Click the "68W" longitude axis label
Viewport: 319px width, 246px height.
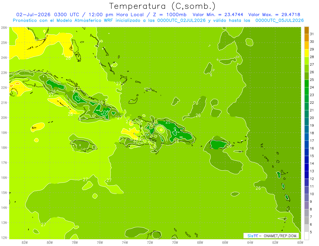pyautogui.click(x=200, y=242)
